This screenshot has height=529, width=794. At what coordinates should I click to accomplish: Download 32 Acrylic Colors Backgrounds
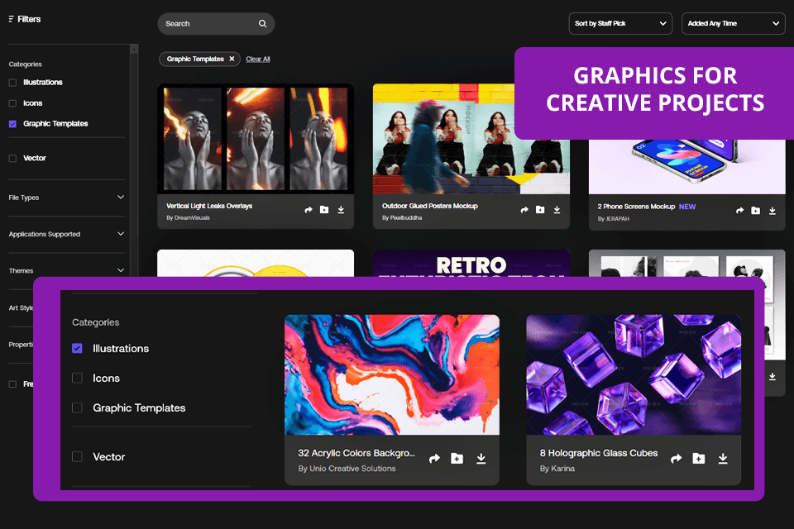pyautogui.click(x=481, y=459)
